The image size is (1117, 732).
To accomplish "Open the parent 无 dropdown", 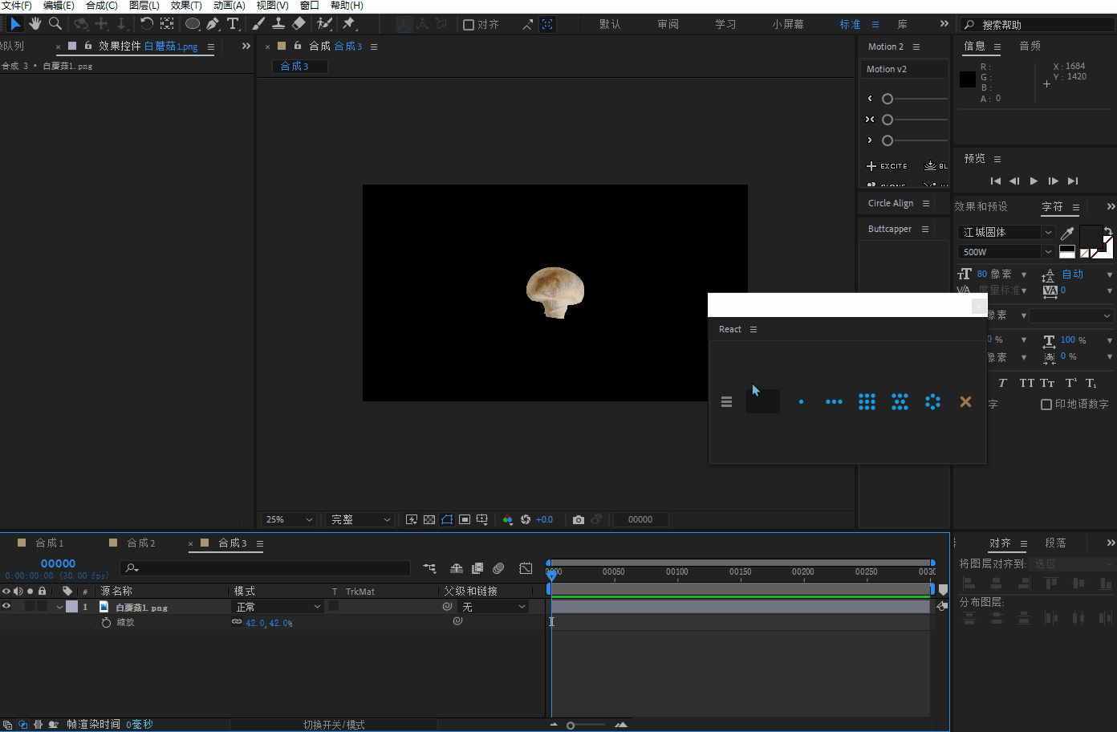I will [494, 607].
